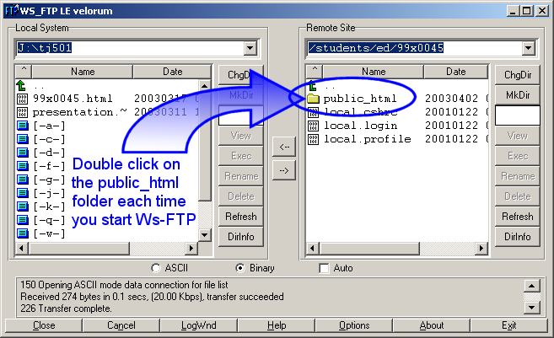This screenshot has width=554, height=338.
Task: Select the [-k-] drive icon
Action: pyautogui.click(x=23, y=207)
